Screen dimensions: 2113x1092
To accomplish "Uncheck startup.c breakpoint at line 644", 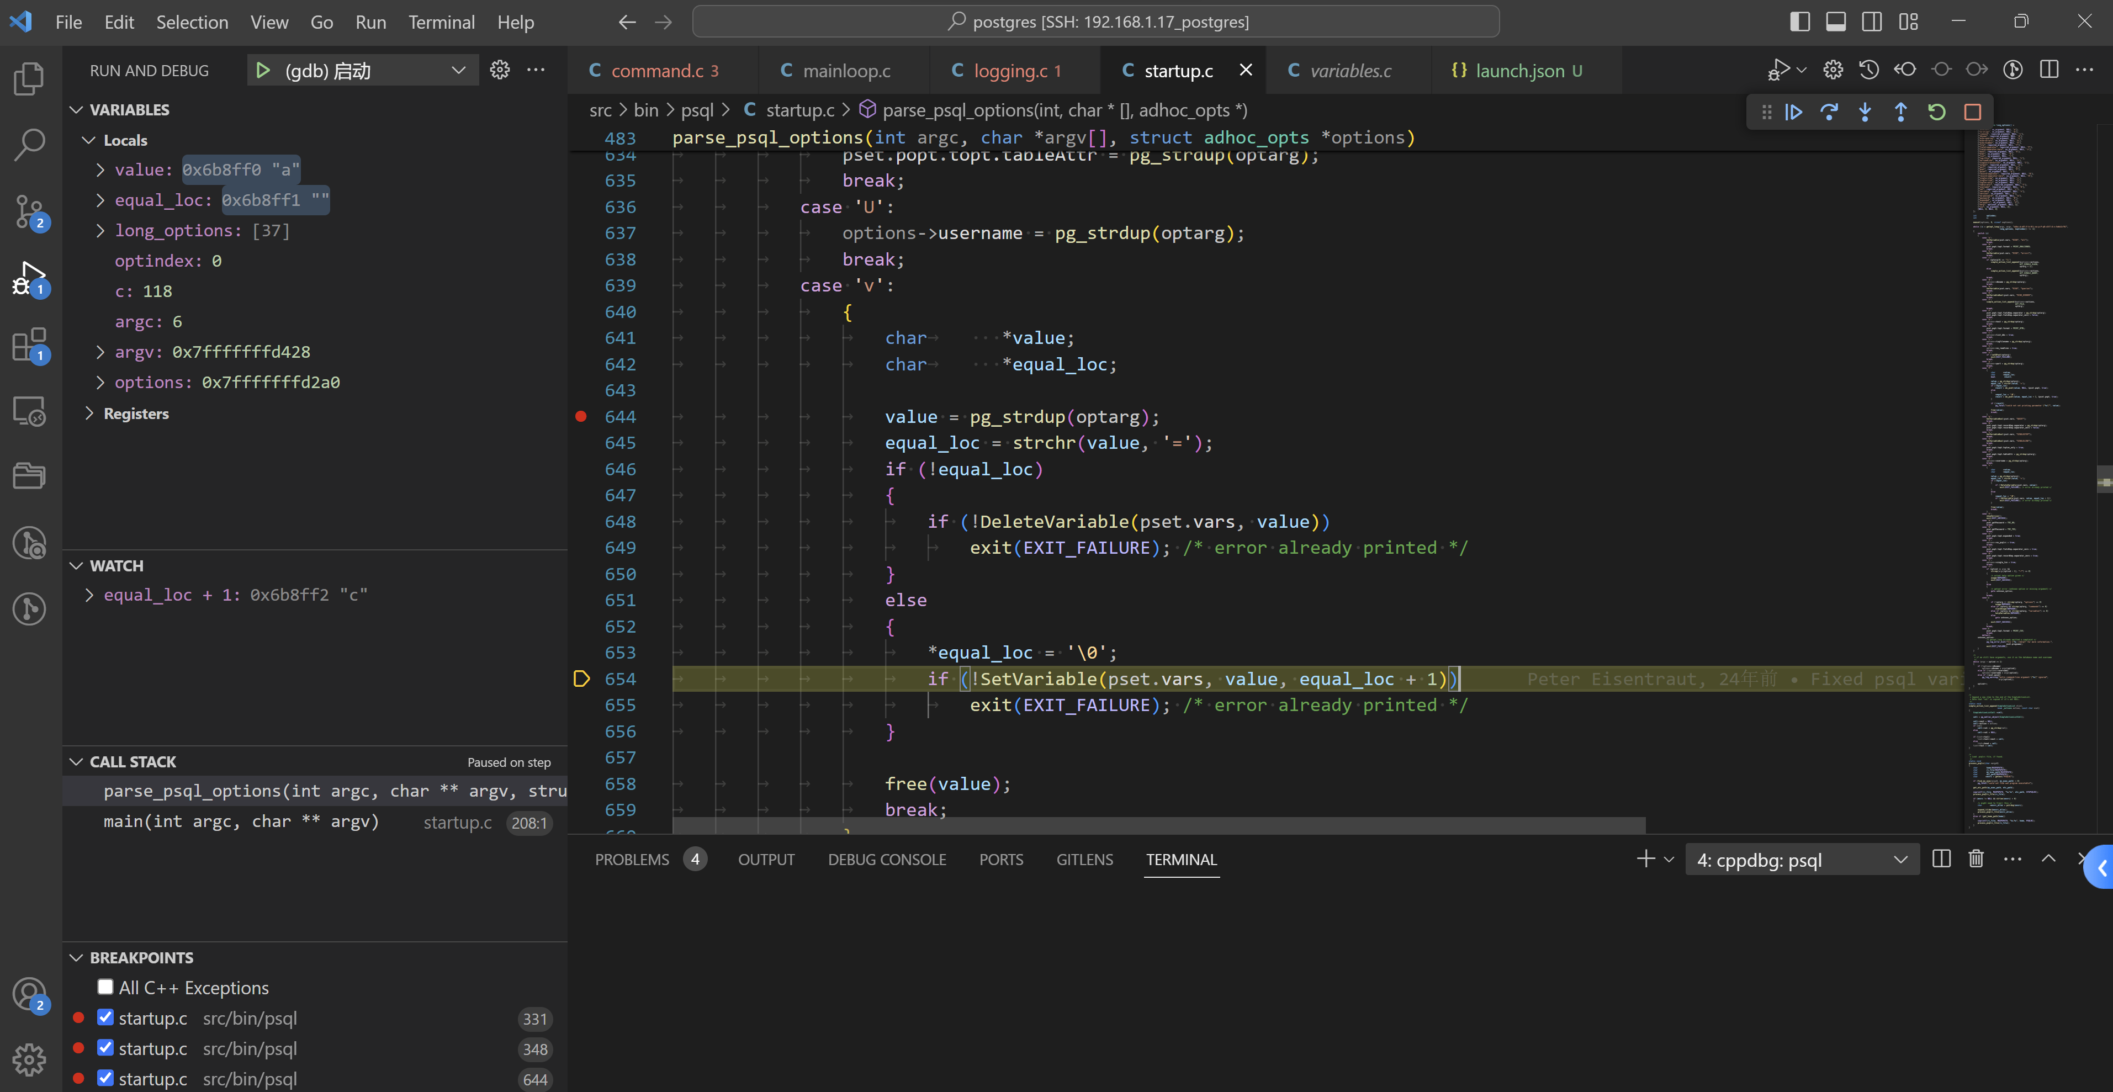I will coord(106,1078).
